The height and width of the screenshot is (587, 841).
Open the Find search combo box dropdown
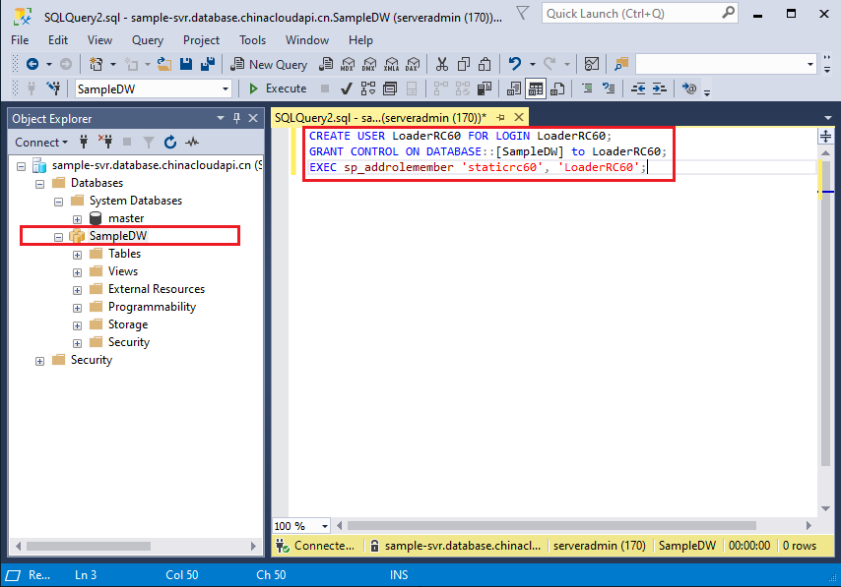point(809,64)
